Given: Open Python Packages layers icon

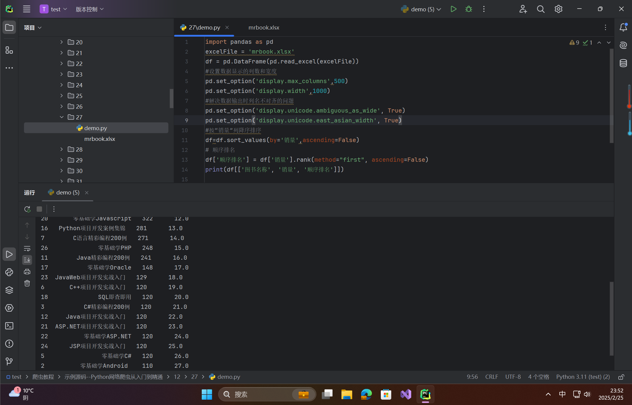Looking at the screenshot, I should click(x=9, y=290).
